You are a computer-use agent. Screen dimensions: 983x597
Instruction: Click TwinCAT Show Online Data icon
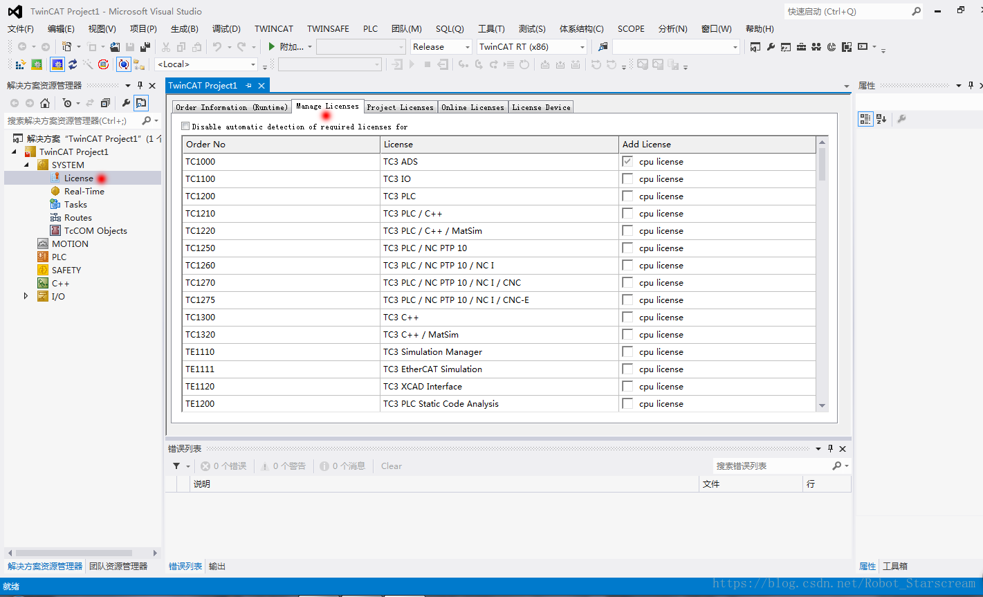click(123, 64)
